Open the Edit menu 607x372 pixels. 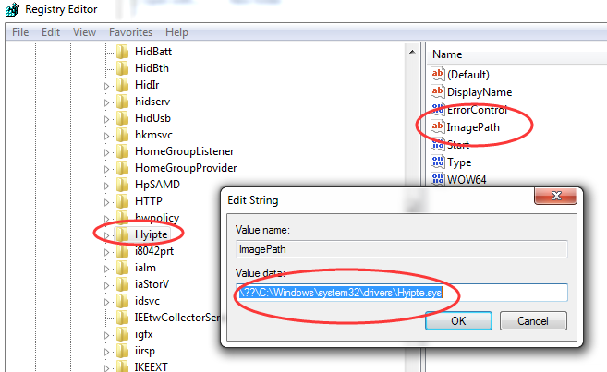tap(51, 32)
